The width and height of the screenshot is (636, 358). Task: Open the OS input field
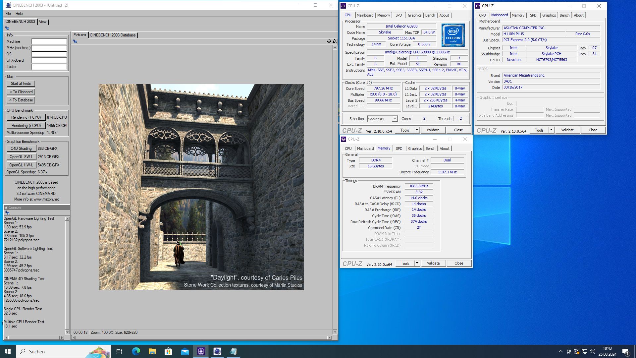[x=49, y=54]
